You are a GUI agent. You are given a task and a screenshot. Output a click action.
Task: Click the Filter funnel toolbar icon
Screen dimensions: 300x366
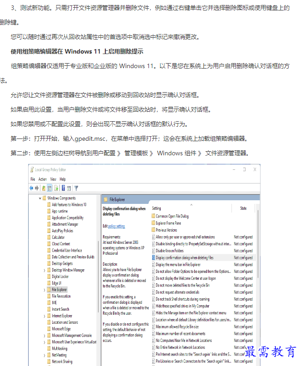76,188
